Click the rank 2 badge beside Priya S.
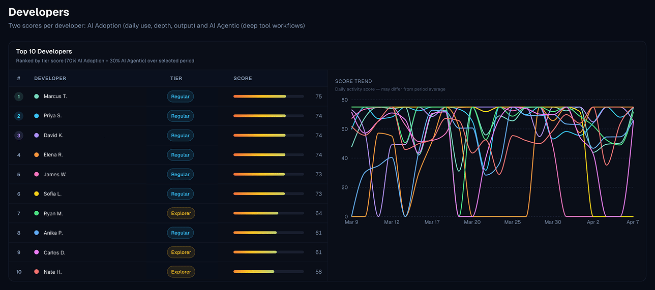This screenshot has width=655, height=290. (x=19, y=116)
